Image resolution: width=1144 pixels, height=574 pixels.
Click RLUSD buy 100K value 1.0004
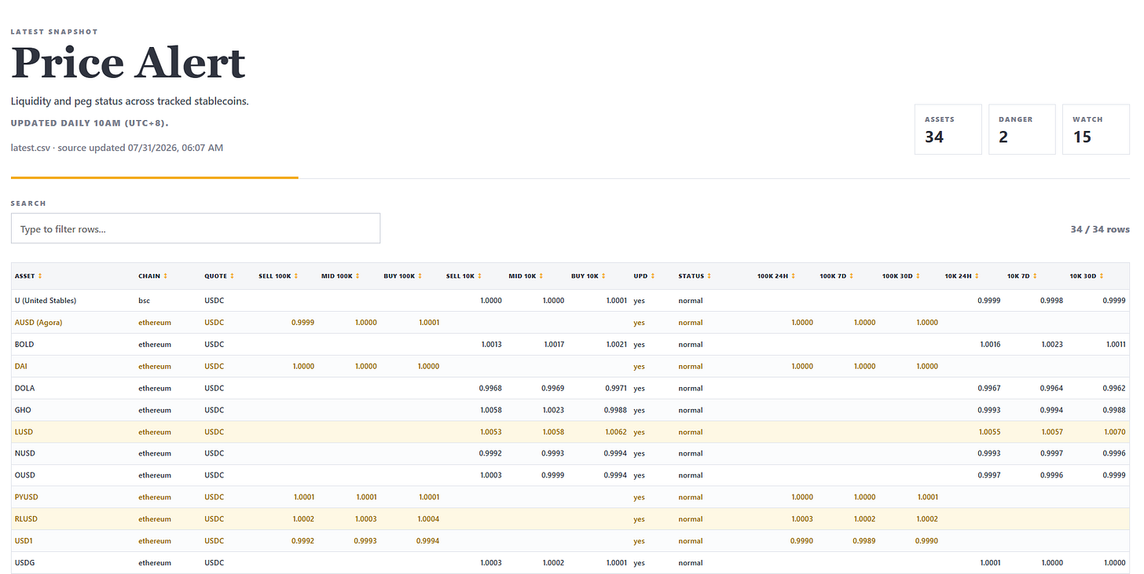coord(429,519)
